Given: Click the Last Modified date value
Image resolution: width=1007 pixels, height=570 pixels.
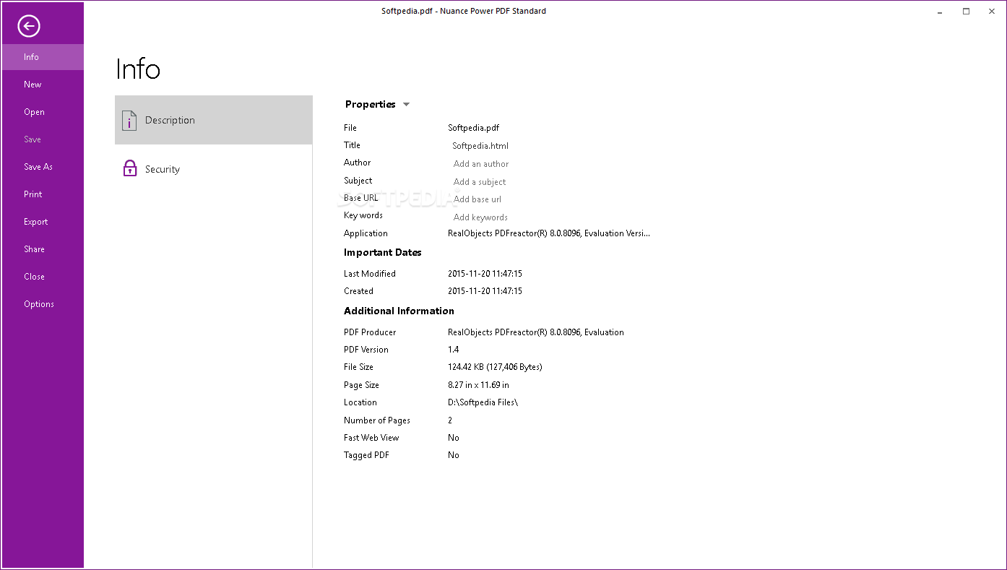Looking at the screenshot, I should pos(485,274).
